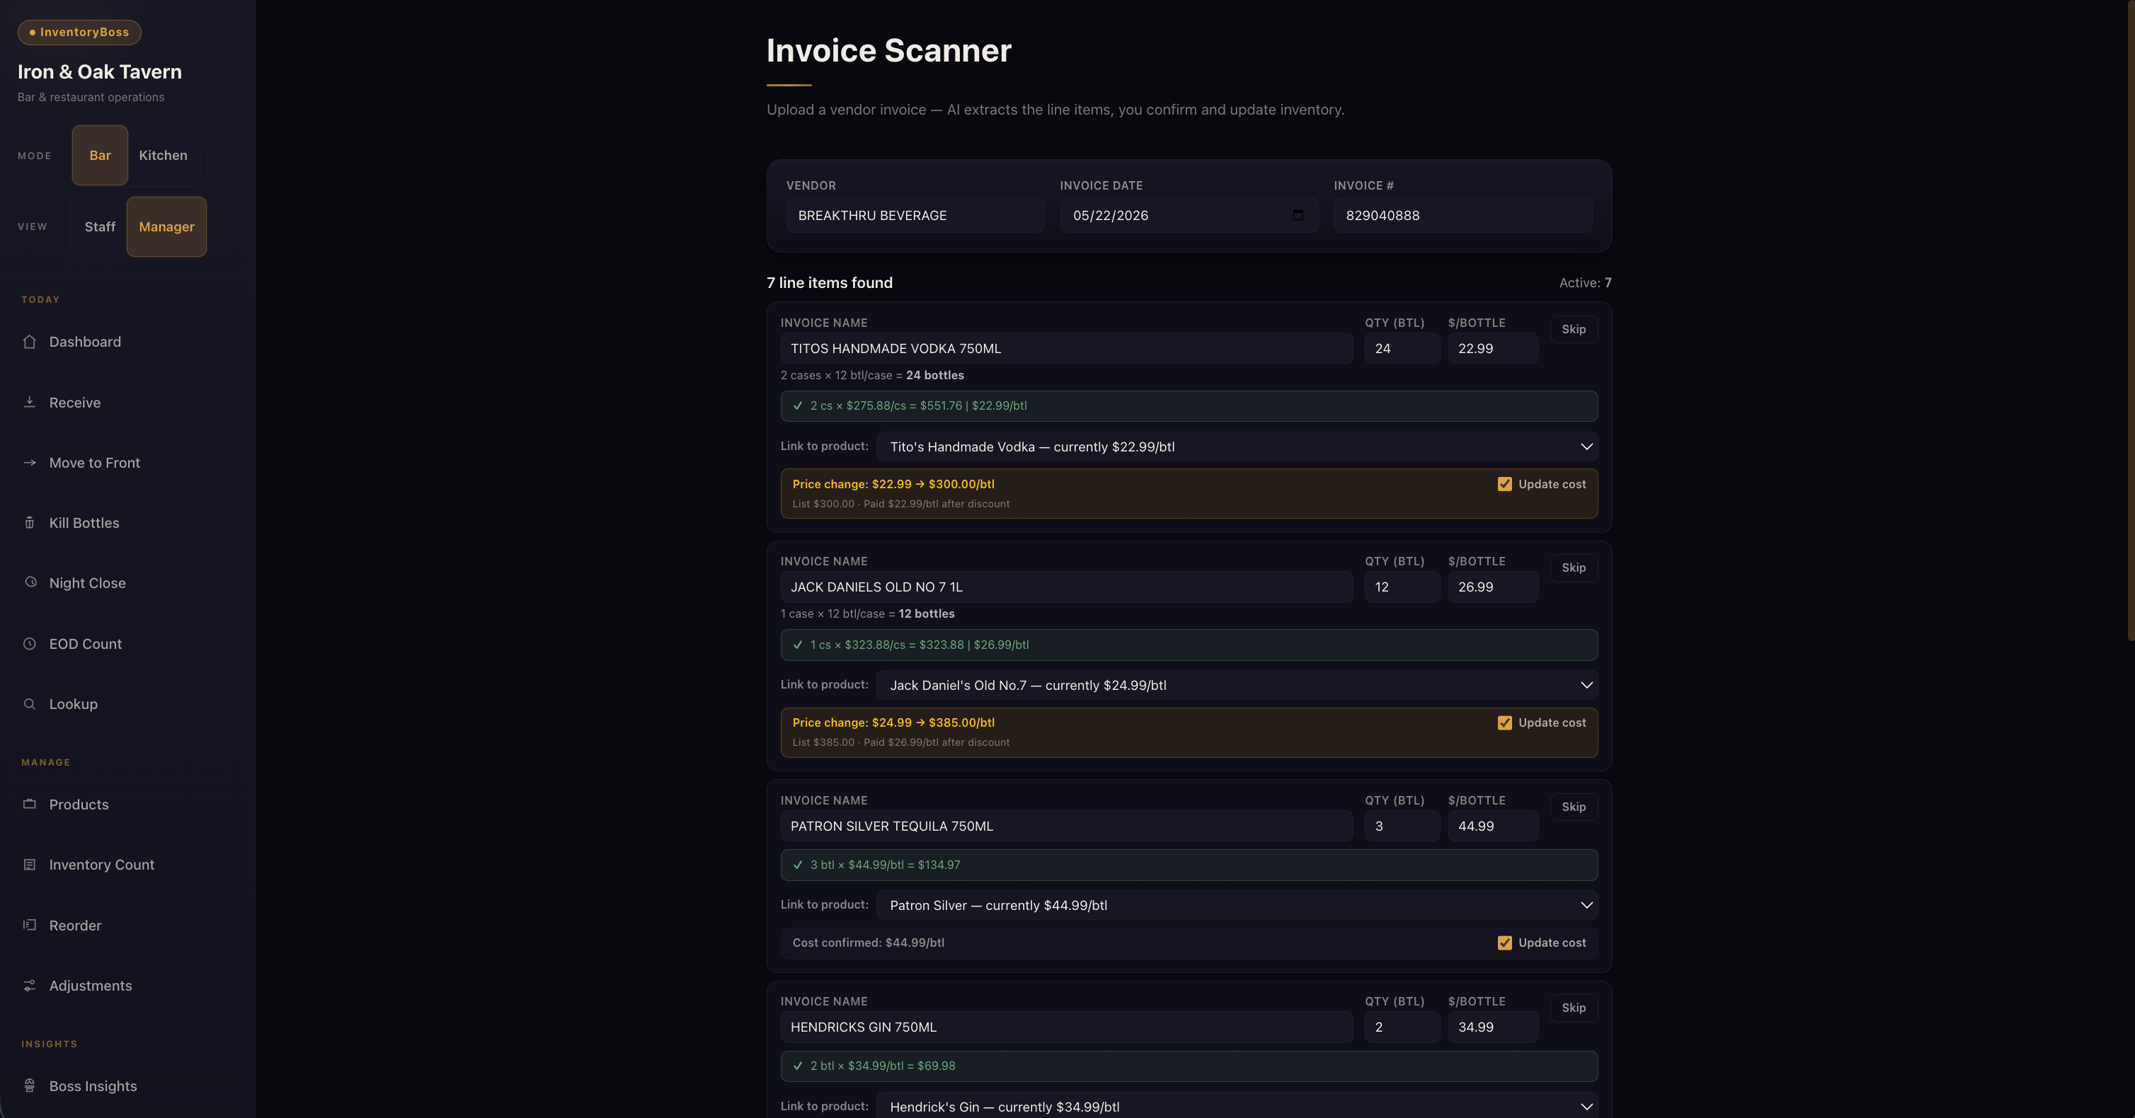Edit invoice name Patron Silver Tequila 750ML

coord(1067,826)
